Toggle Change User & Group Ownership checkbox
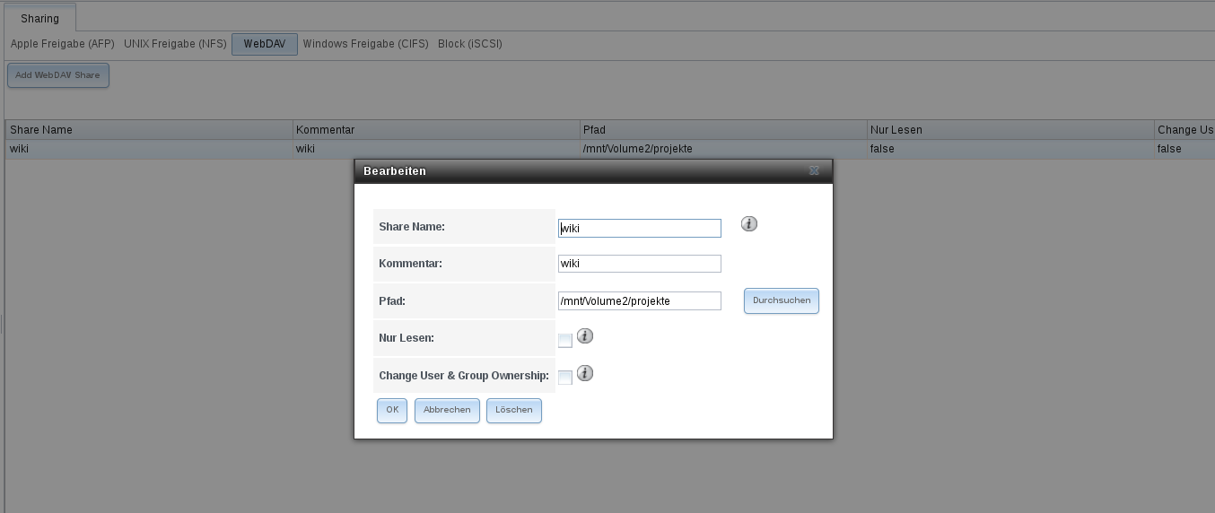 click(x=565, y=378)
